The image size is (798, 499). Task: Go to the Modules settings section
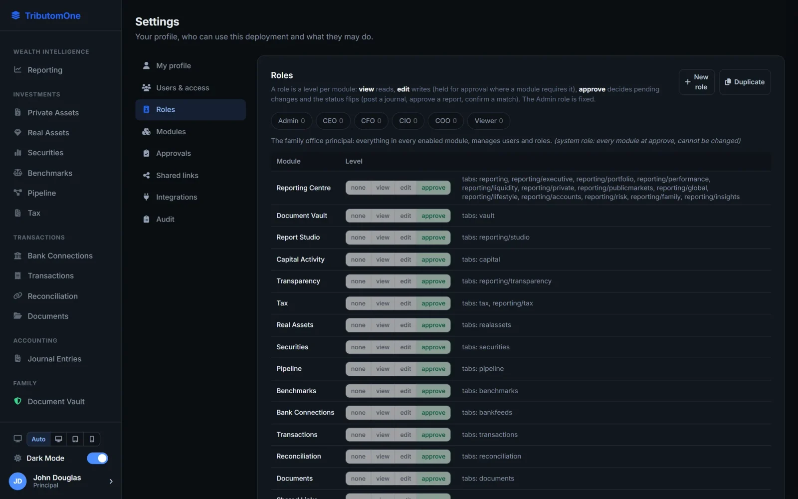(191, 132)
